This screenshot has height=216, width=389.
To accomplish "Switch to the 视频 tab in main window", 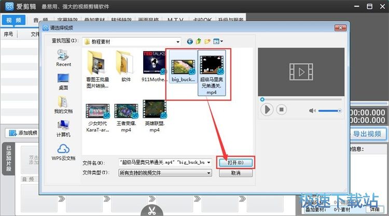I will pos(13,20).
